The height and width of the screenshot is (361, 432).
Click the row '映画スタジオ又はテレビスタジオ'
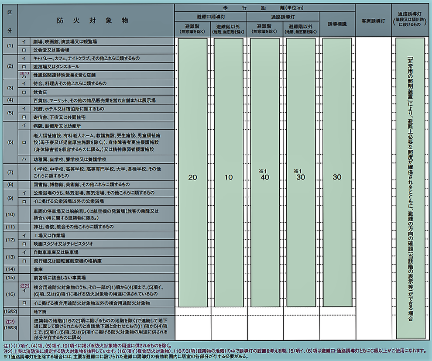(102, 244)
